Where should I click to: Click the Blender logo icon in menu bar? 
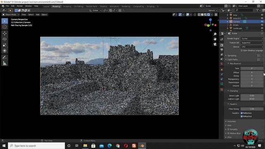(3, 6)
